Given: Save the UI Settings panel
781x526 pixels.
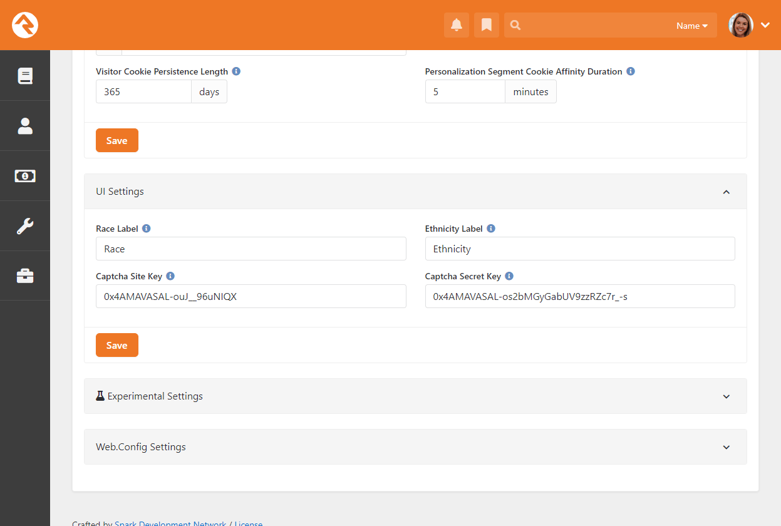Looking at the screenshot, I should click(117, 345).
